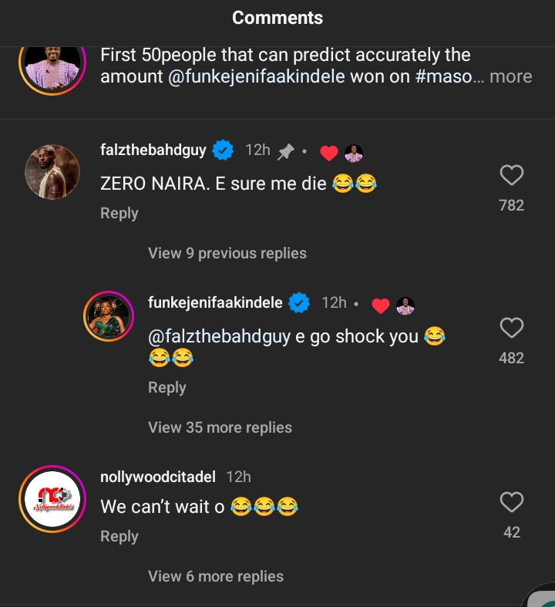Image resolution: width=555 pixels, height=607 pixels.
Task: Expand View 9 previous replies
Action: [x=227, y=253]
